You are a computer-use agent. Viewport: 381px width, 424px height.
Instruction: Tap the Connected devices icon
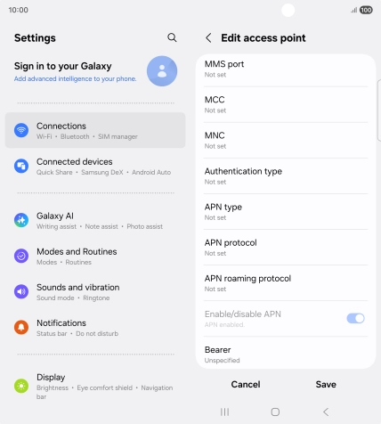coord(21,166)
